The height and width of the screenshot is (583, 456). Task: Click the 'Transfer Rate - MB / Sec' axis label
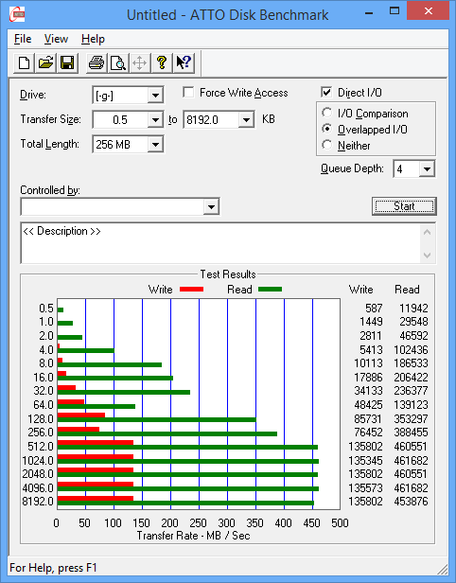(193, 536)
